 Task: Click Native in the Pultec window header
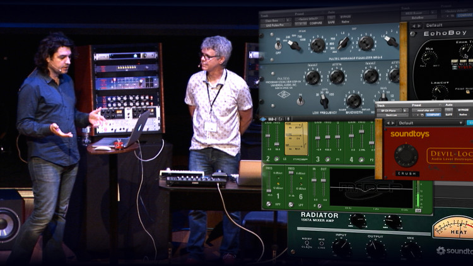coord(345,21)
